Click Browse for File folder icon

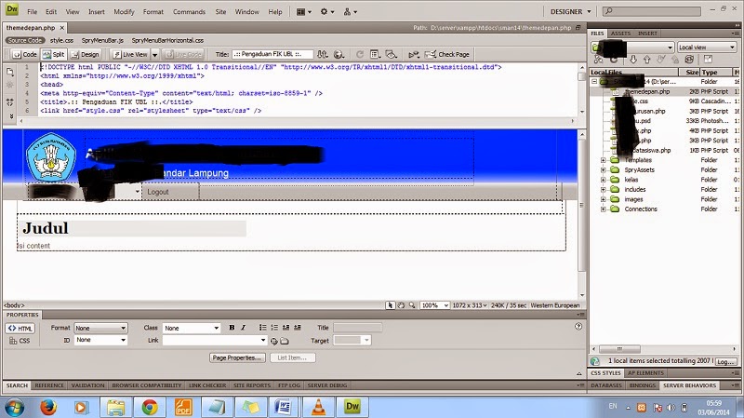point(285,341)
